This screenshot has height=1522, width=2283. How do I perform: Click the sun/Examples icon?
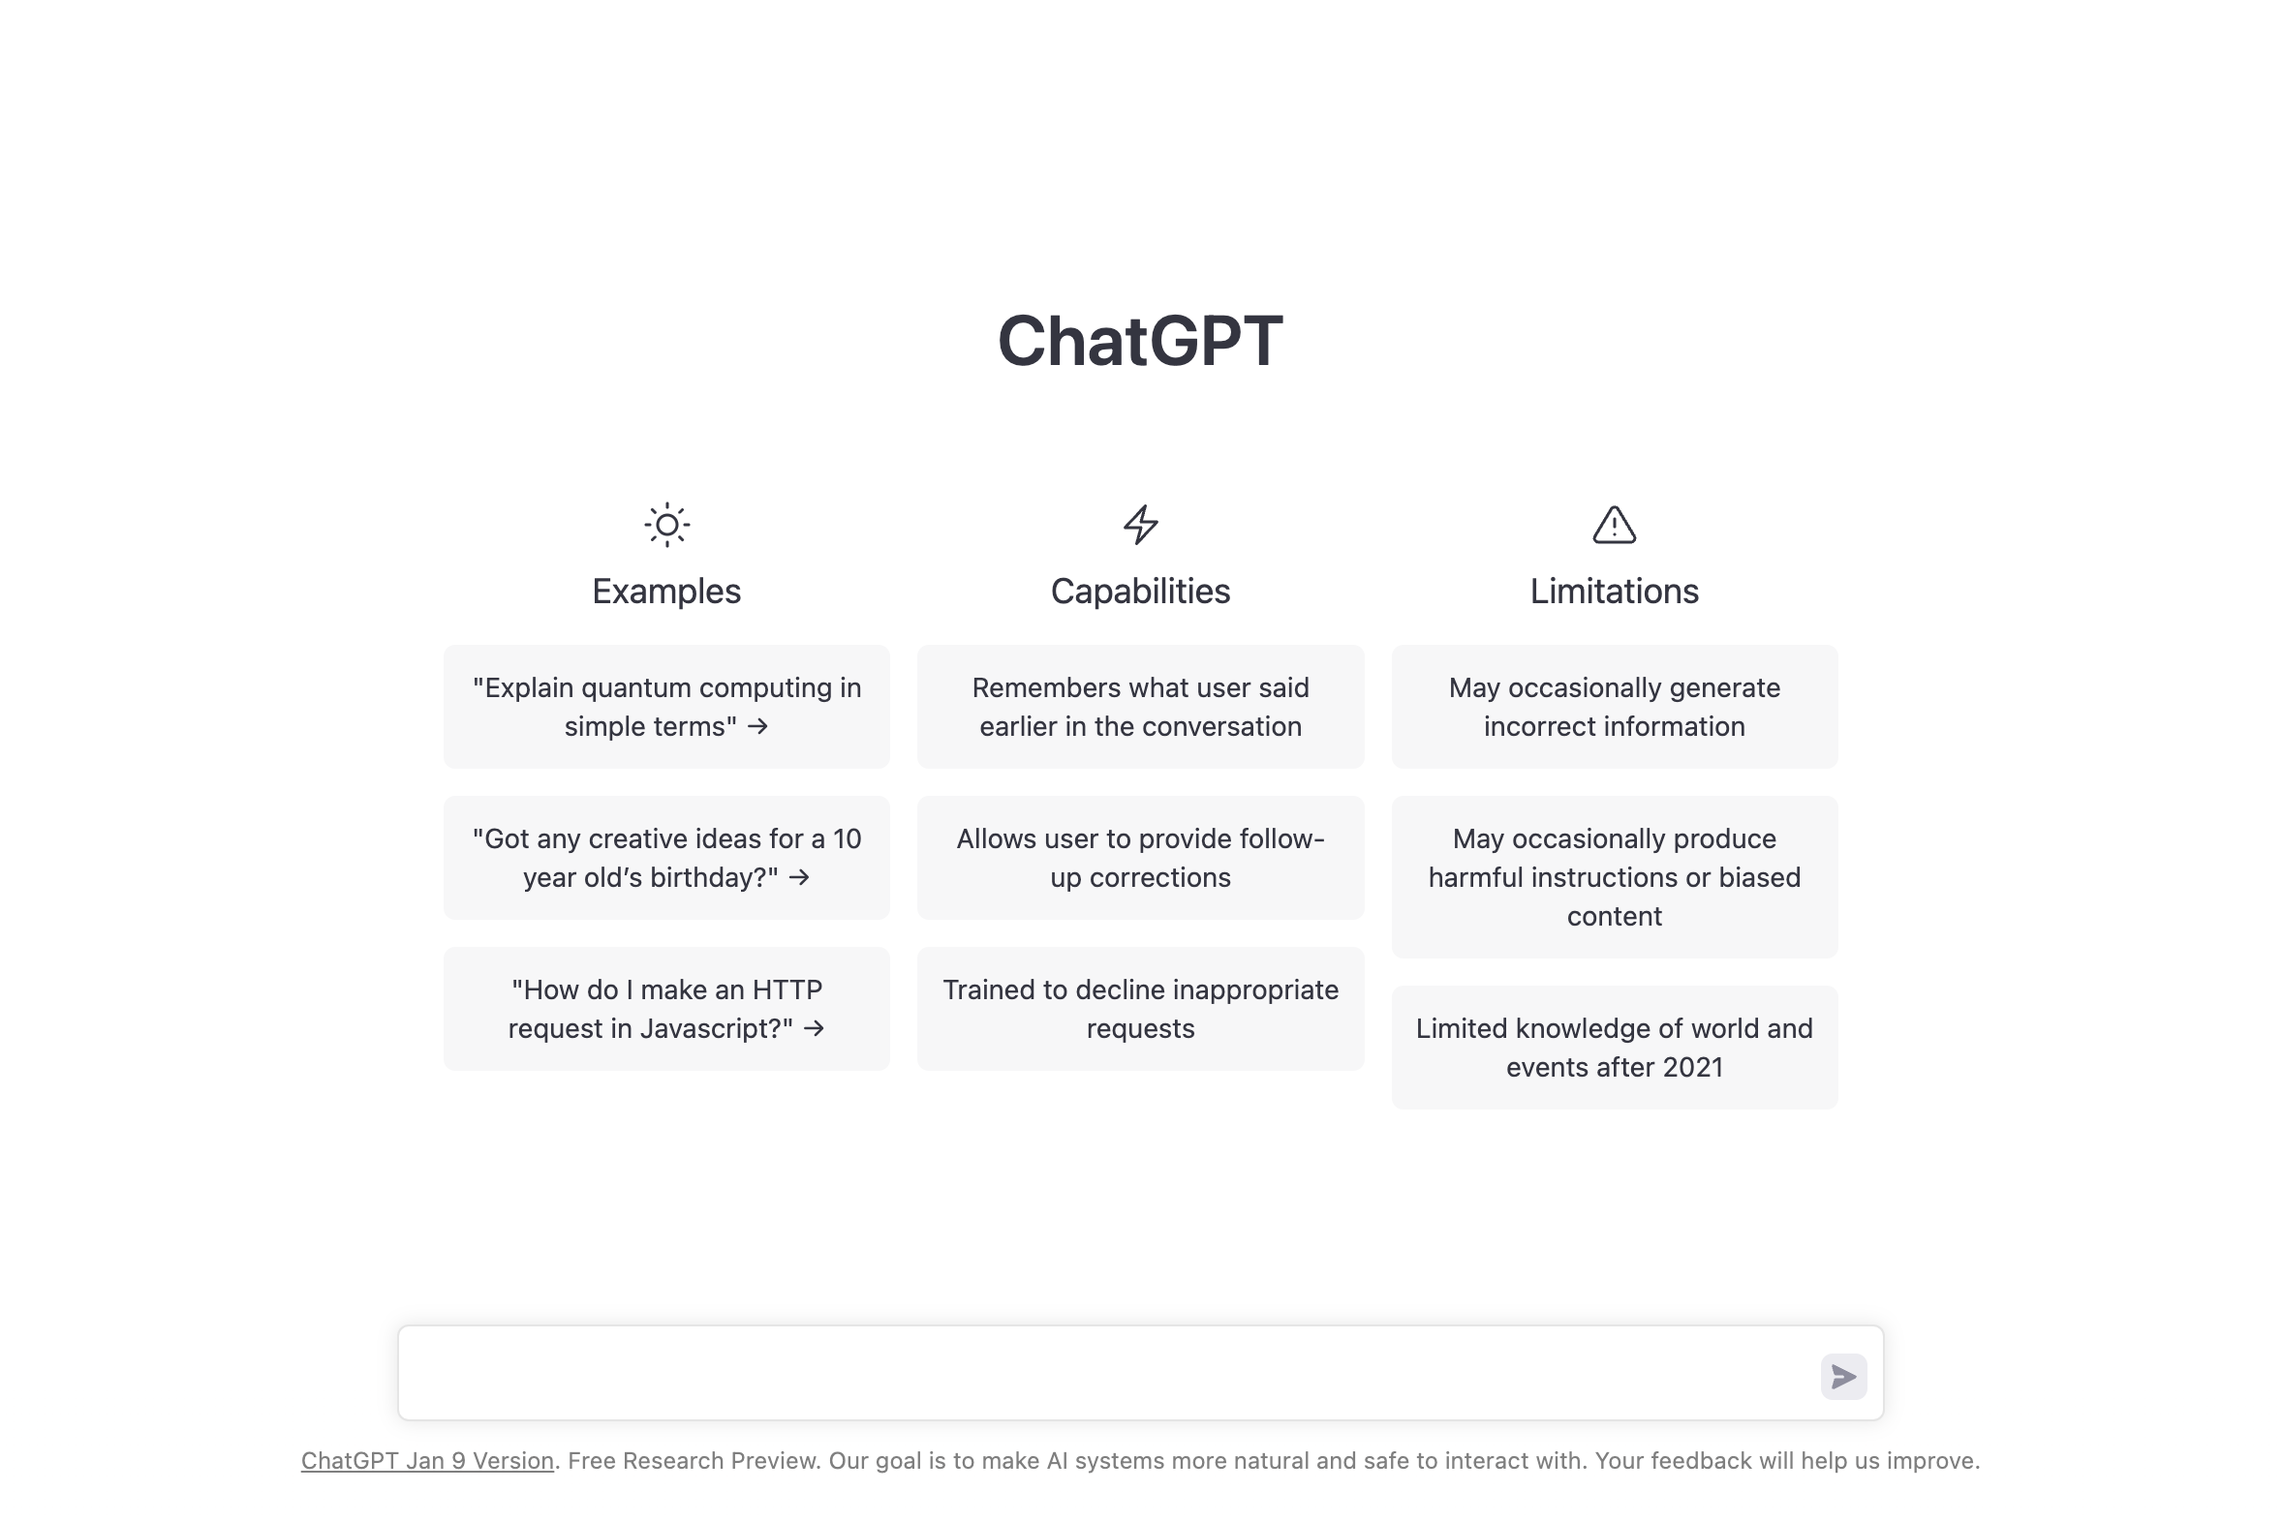[665, 525]
